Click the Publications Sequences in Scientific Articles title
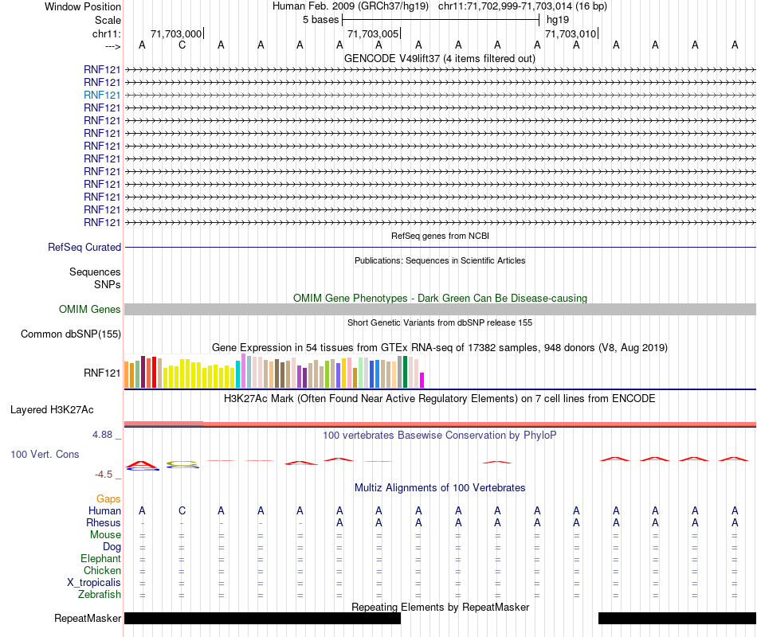Viewport: 757px width, 637px height. 440,260
